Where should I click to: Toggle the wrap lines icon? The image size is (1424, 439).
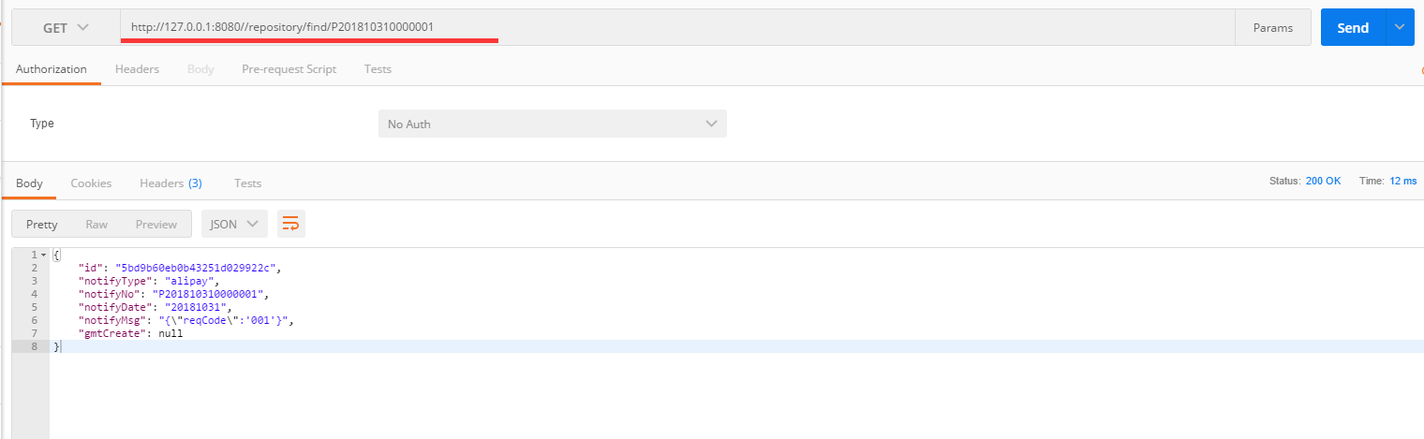(291, 224)
